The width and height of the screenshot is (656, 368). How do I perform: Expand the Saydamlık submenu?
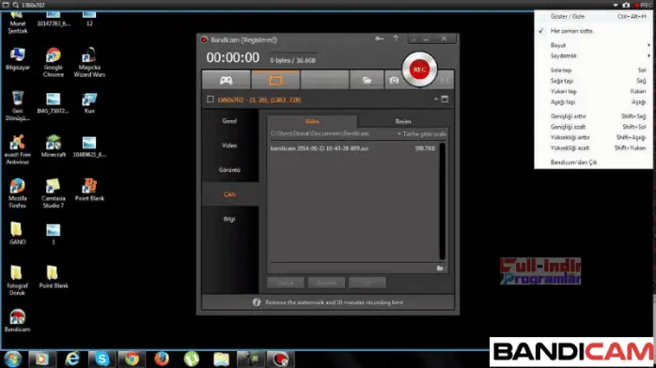[x=593, y=55]
